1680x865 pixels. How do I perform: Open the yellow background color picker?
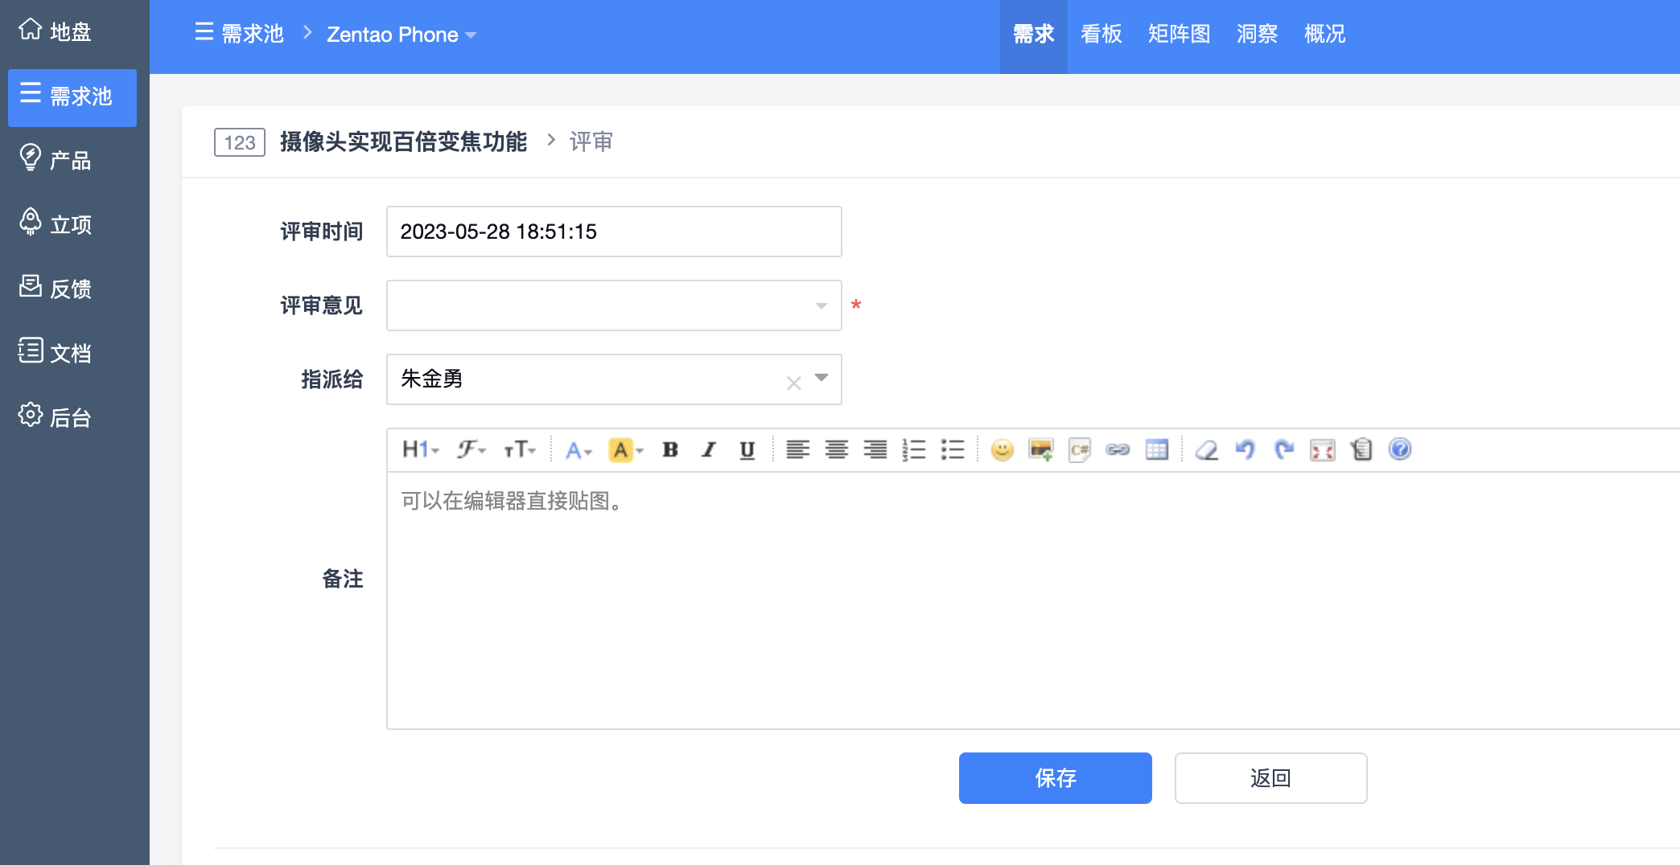pos(626,449)
